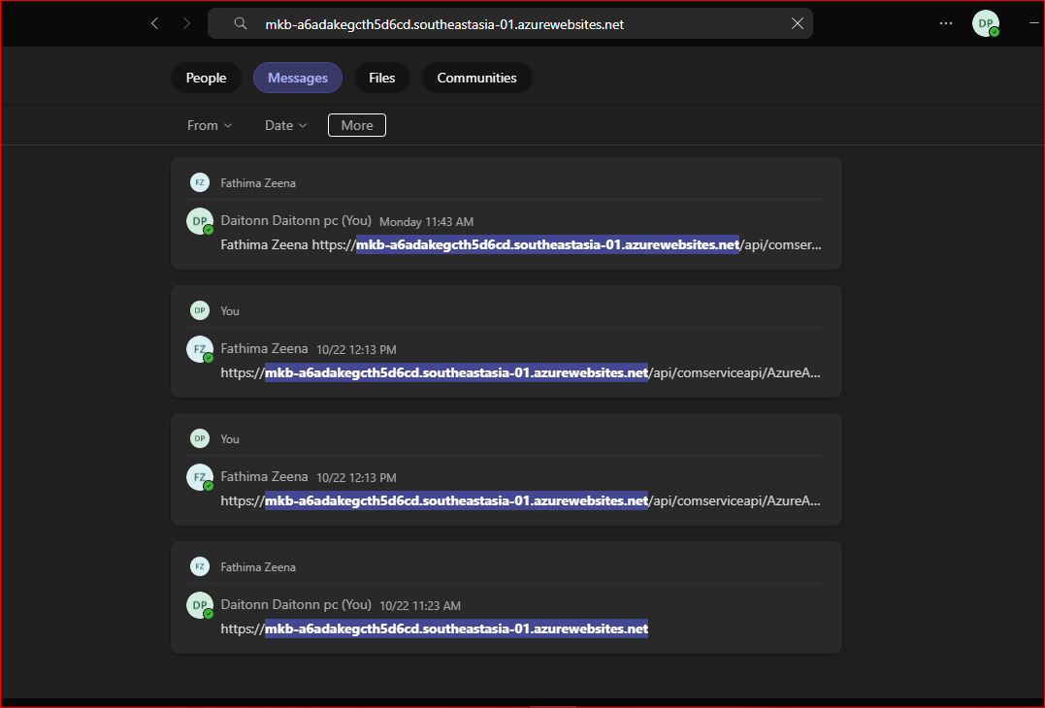Open the Communities tab
The image size is (1045, 708).
(x=476, y=78)
